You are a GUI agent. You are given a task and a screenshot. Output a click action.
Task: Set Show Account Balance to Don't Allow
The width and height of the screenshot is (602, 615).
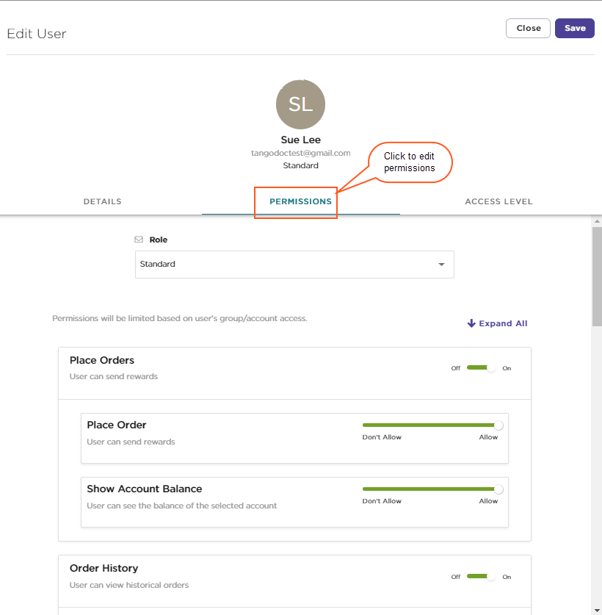click(363, 489)
